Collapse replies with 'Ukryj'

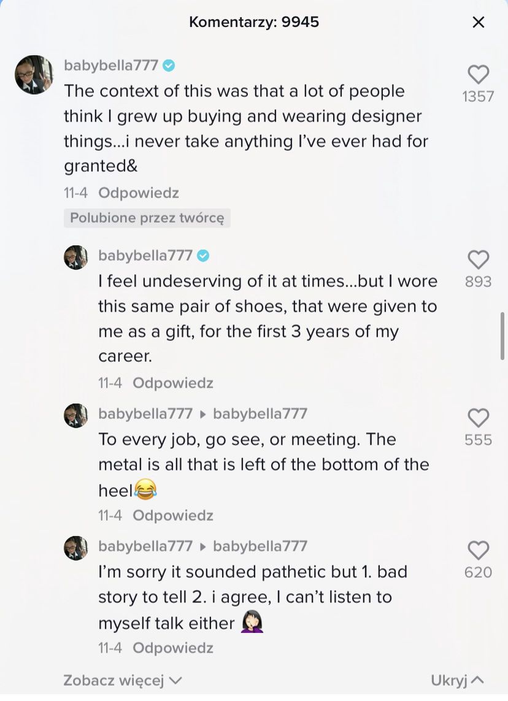point(457,680)
